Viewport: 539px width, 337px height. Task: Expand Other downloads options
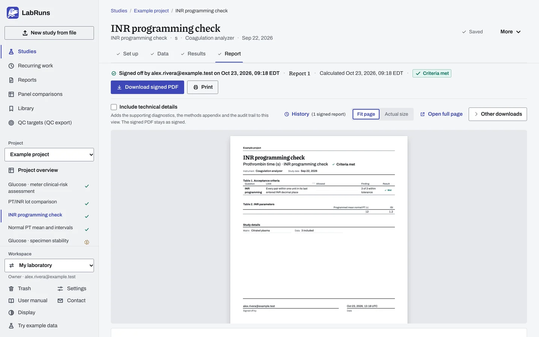click(x=498, y=114)
